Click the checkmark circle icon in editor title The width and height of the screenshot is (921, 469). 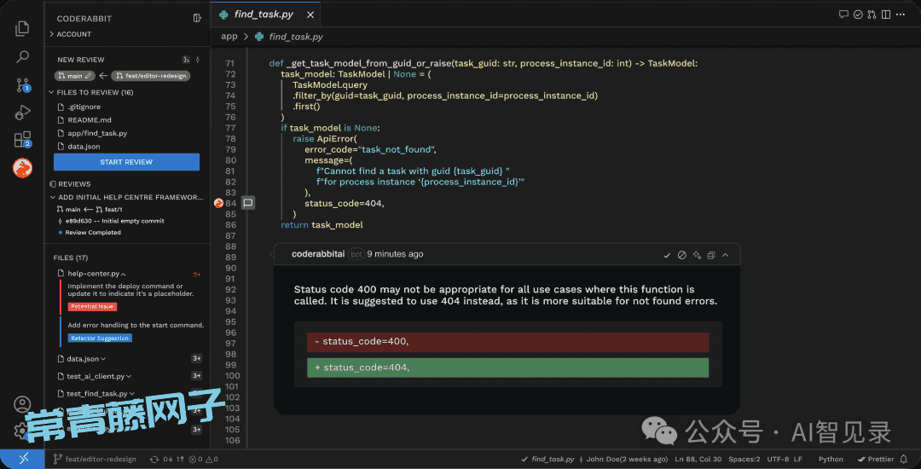pyautogui.click(x=858, y=14)
